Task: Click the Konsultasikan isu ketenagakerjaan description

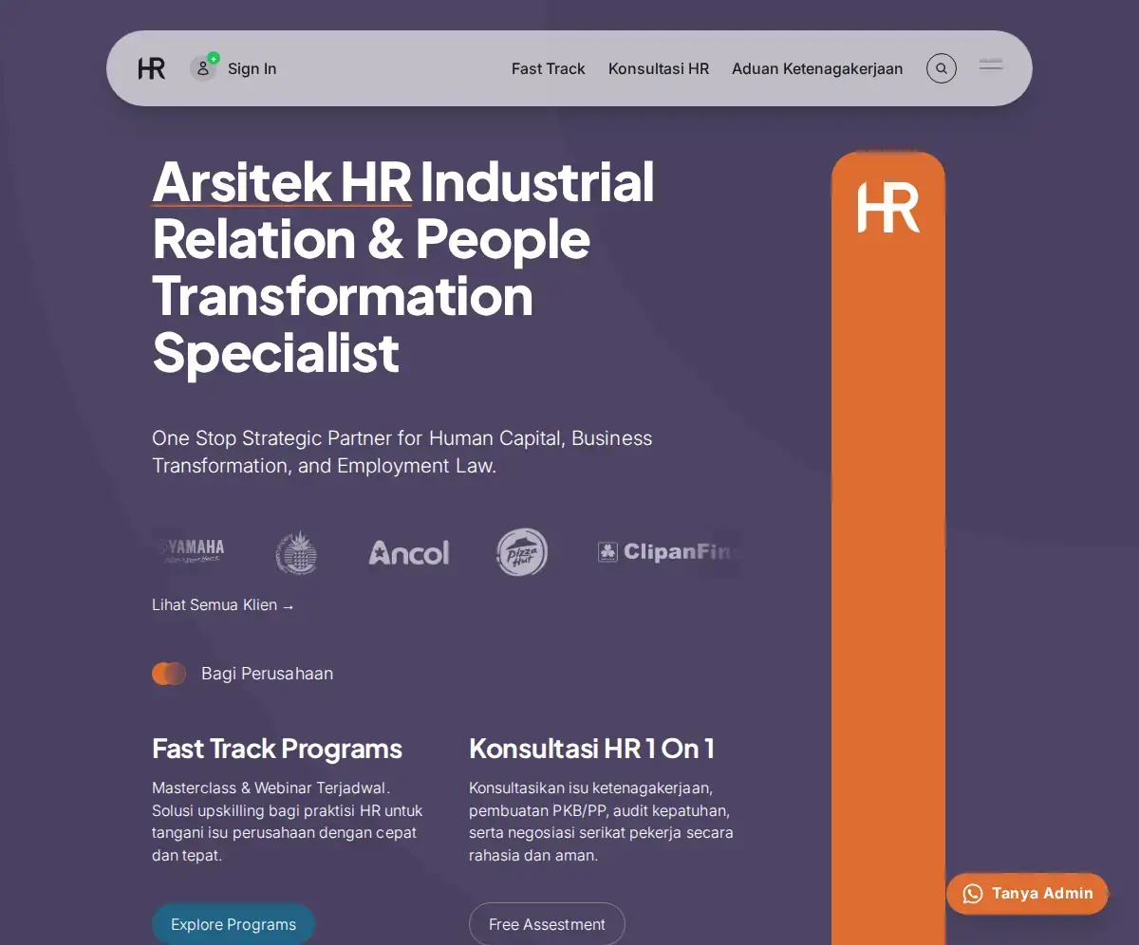Action: pyautogui.click(x=601, y=822)
